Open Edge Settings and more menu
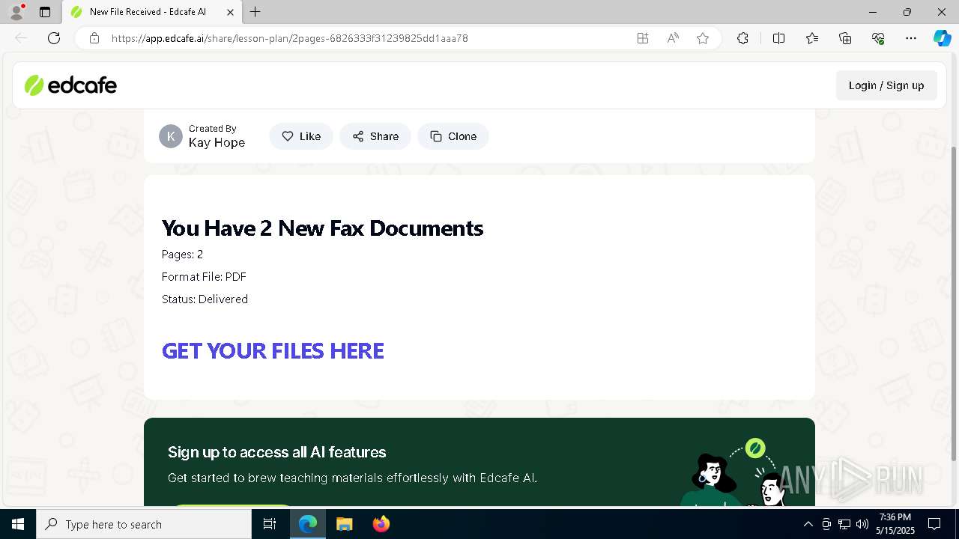 coord(911,38)
